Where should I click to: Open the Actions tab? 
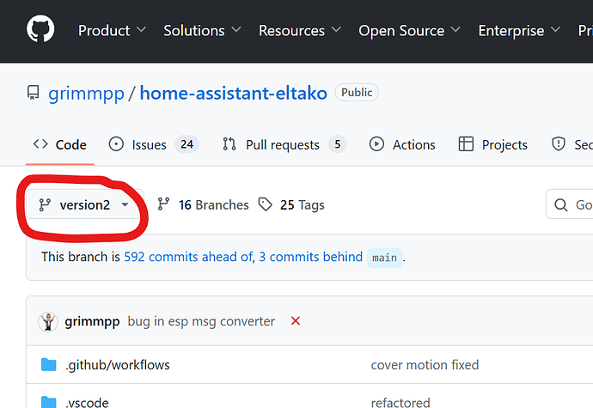[x=402, y=144]
